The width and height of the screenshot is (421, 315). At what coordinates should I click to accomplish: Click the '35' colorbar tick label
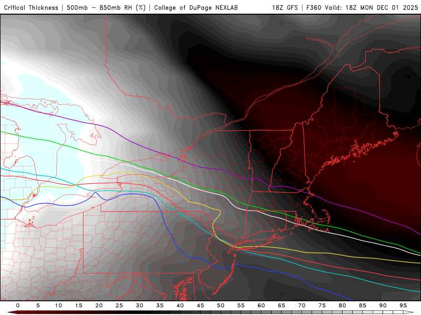(160, 306)
